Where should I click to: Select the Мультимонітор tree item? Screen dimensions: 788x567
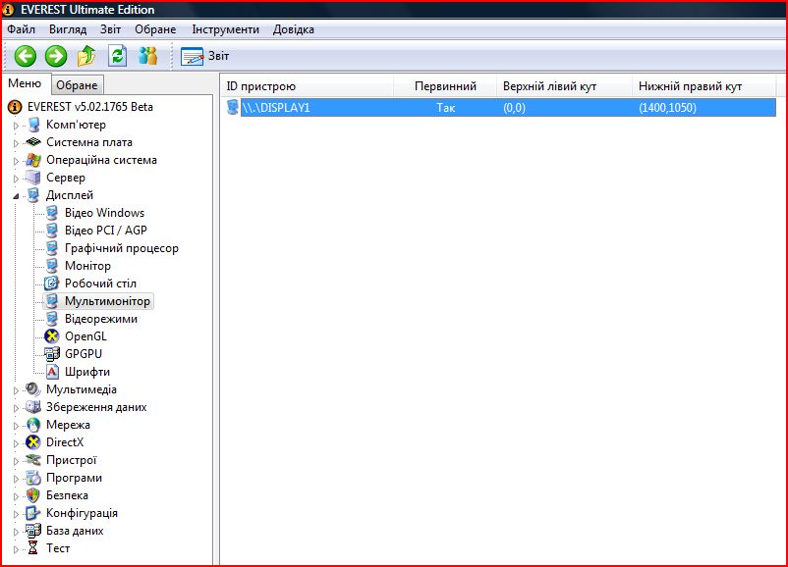click(107, 301)
